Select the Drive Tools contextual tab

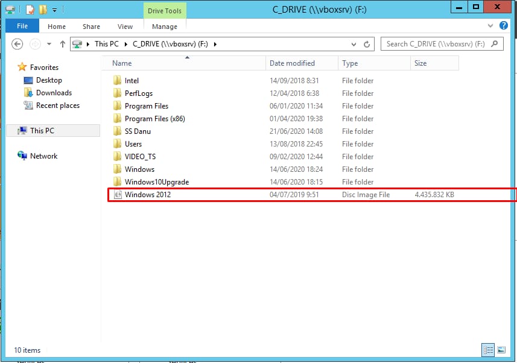(165, 11)
